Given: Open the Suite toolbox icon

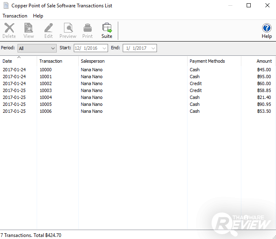Looking at the screenshot, I should [107, 31].
